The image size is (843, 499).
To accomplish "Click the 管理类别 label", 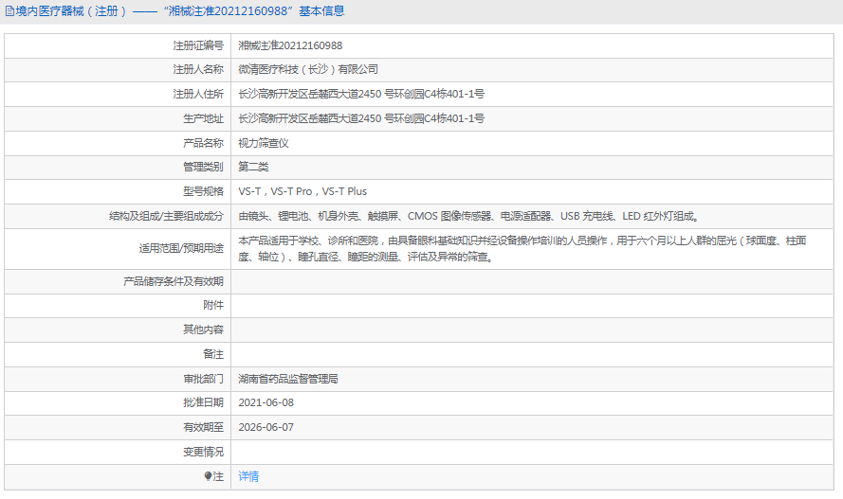I will (203, 167).
